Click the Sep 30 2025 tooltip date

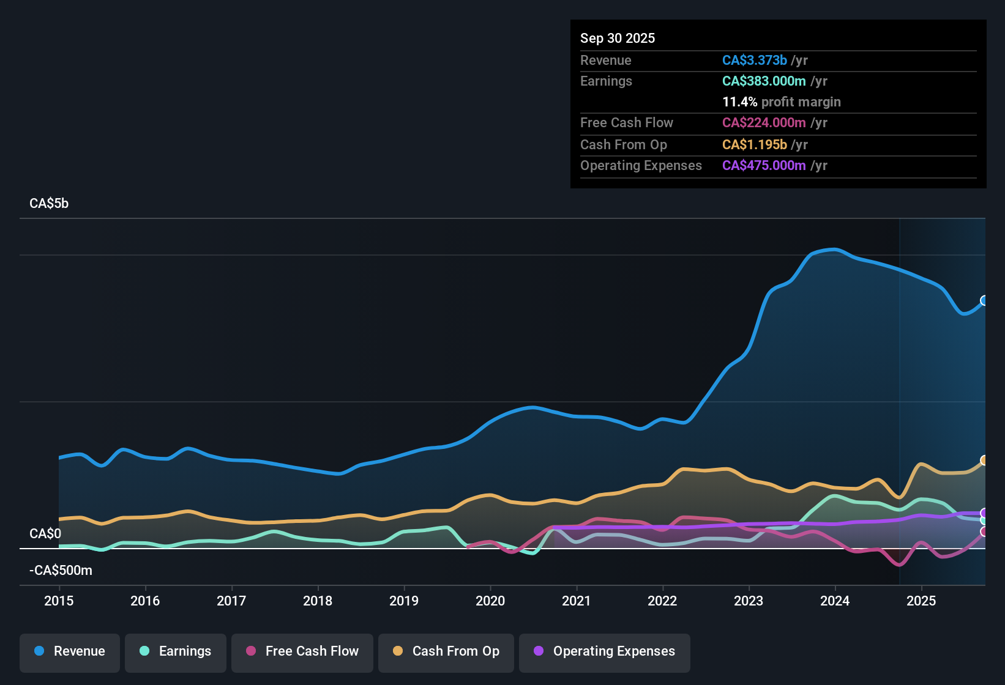(618, 39)
